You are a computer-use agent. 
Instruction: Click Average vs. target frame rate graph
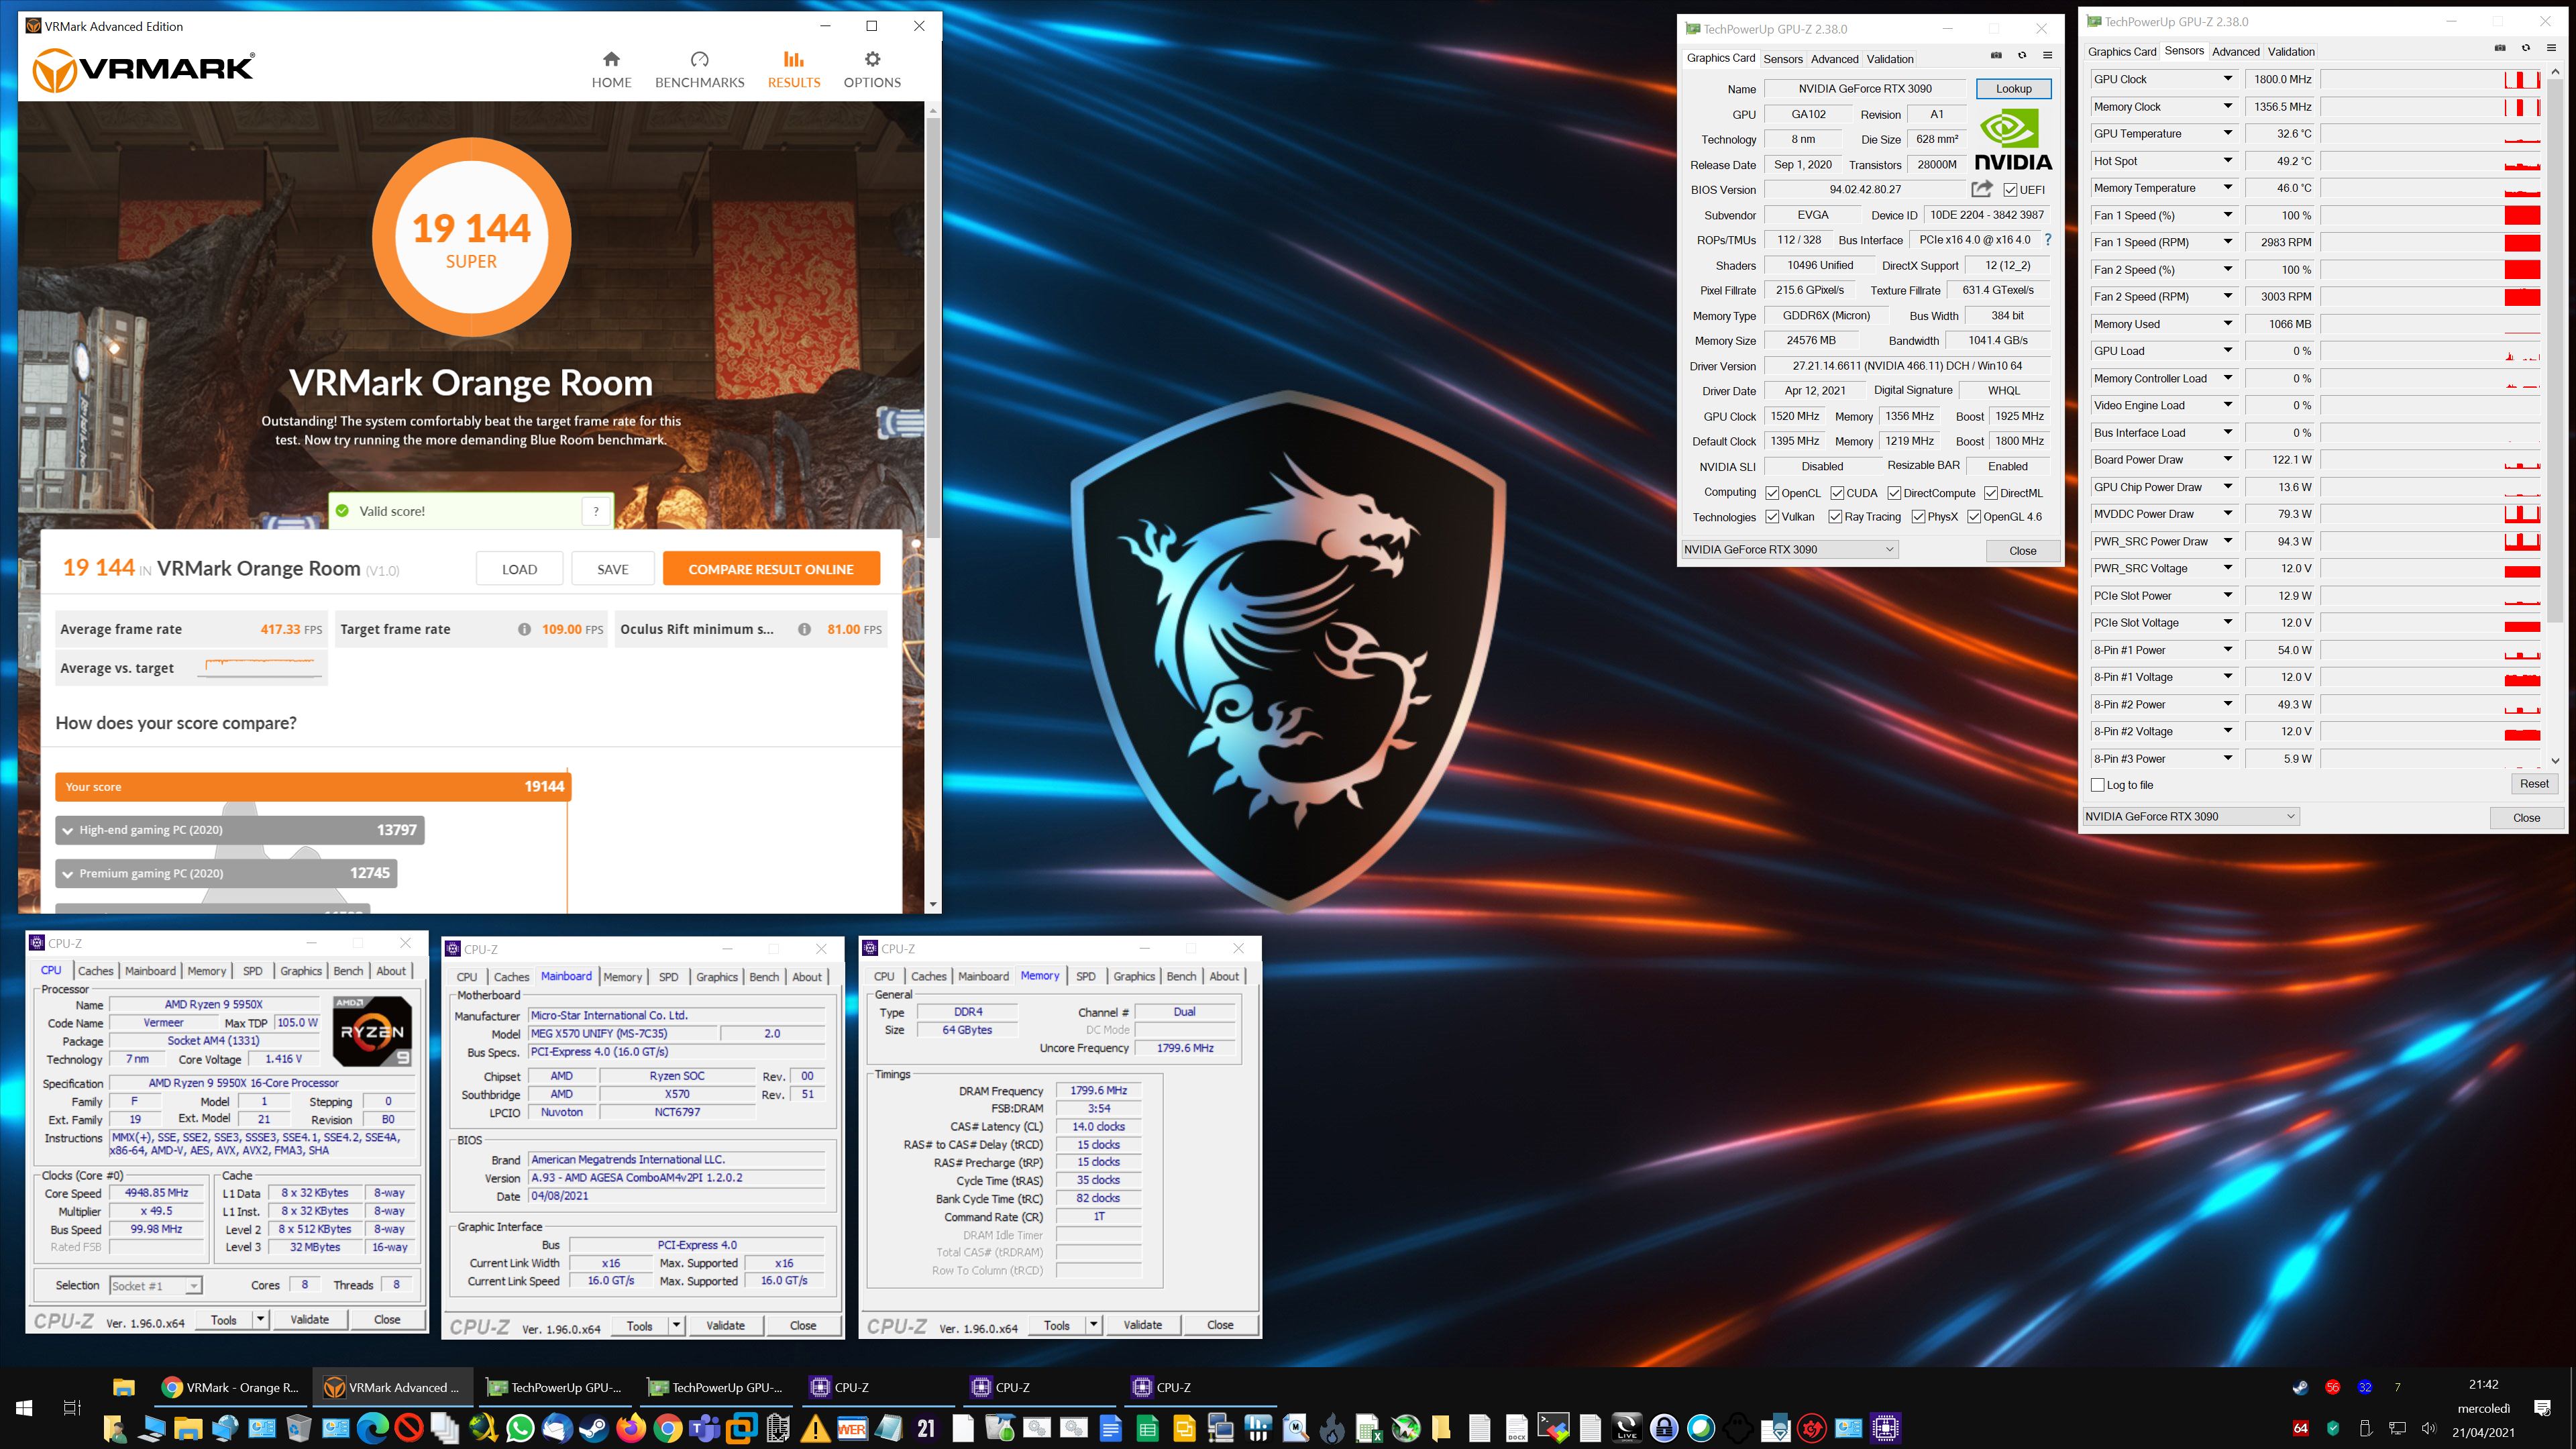pyautogui.click(x=261, y=667)
